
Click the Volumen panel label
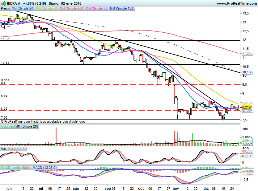point(7,126)
